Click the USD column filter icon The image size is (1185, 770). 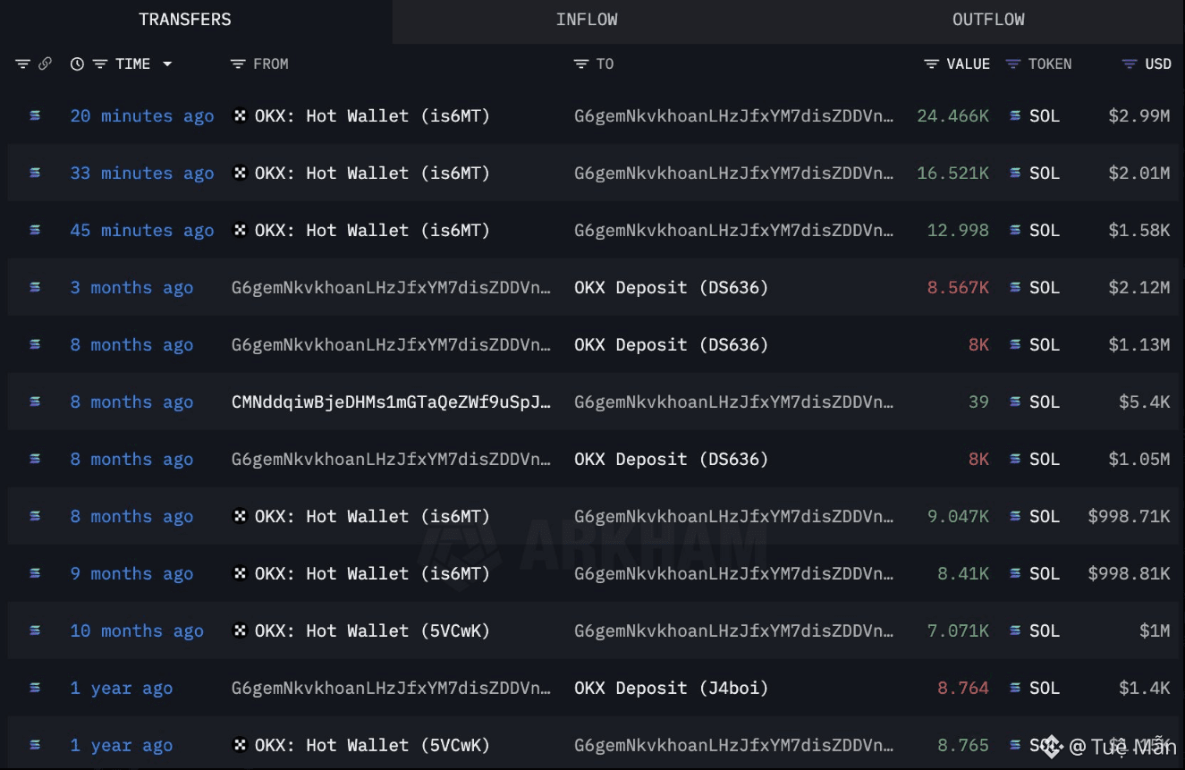point(1130,64)
